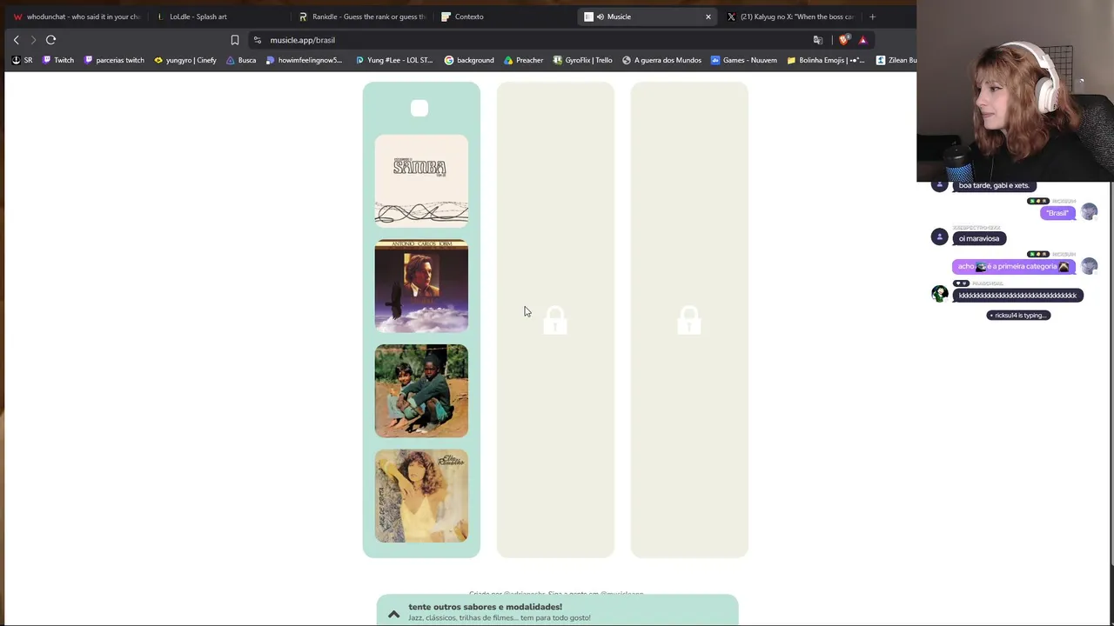
Task: Click the white square at top of first column
Action: coord(419,108)
